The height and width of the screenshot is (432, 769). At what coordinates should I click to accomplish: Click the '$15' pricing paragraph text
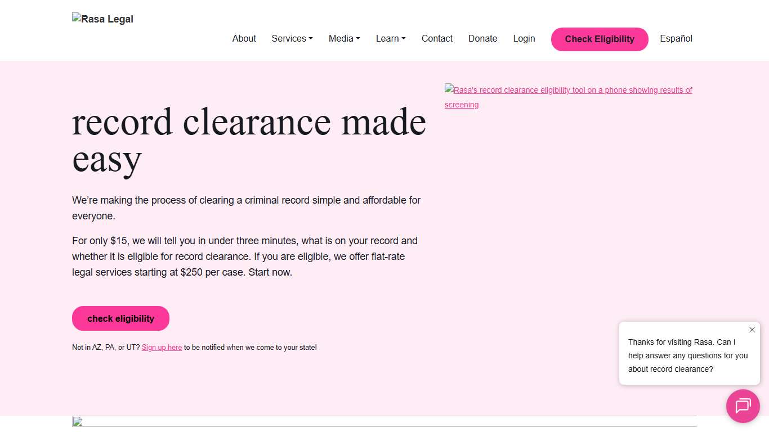coord(245,256)
